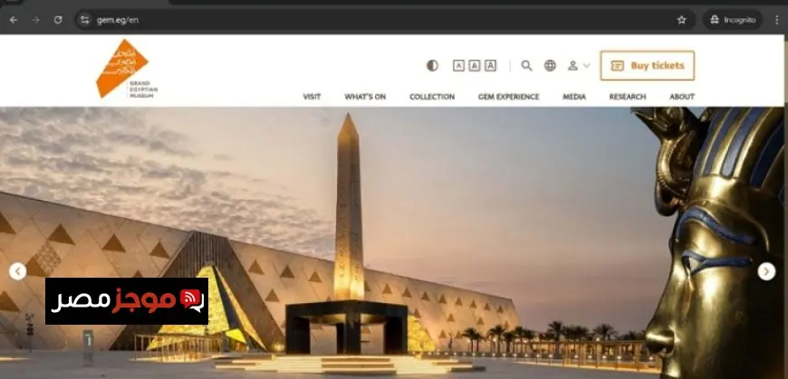Bookmark this page with the star icon
788x379 pixels.
681,20
